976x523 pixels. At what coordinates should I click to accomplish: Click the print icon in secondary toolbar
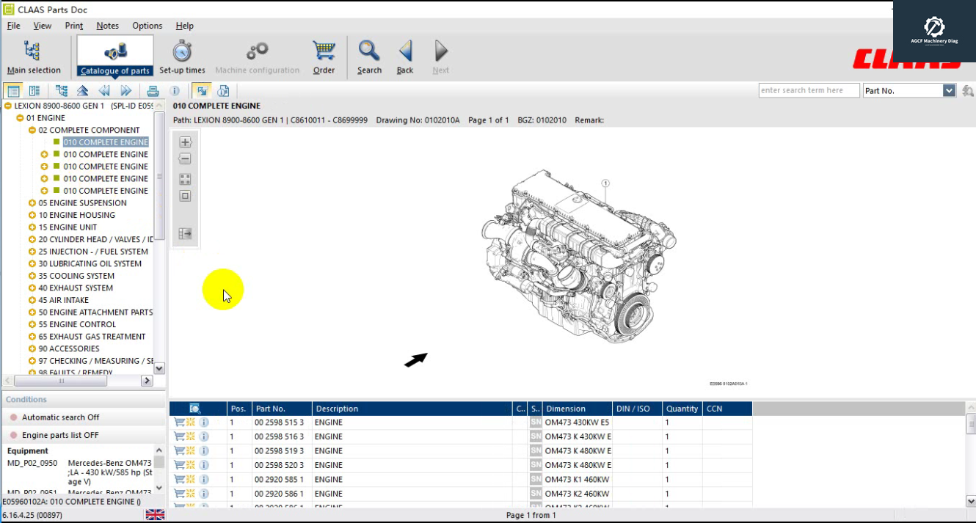point(153,90)
